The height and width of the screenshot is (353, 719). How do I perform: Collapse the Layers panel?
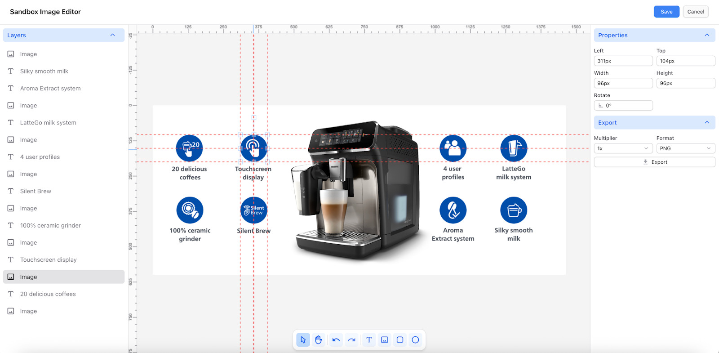[113, 35]
